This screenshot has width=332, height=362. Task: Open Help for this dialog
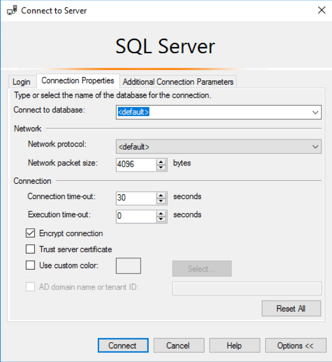coord(235,345)
